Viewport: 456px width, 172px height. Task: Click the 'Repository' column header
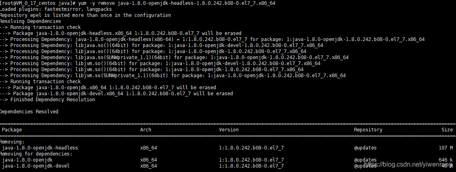(x=368, y=130)
